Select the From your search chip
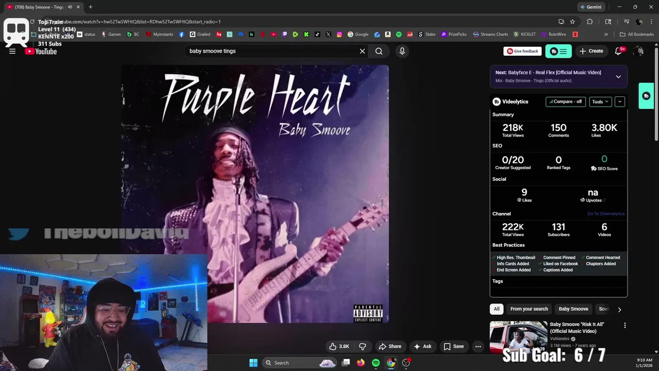The width and height of the screenshot is (659, 371). tap(529, 309)
